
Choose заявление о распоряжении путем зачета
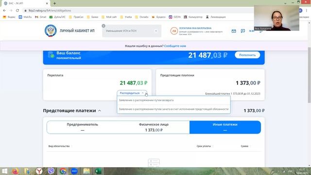pyautogui.click(x=174, y=109)
